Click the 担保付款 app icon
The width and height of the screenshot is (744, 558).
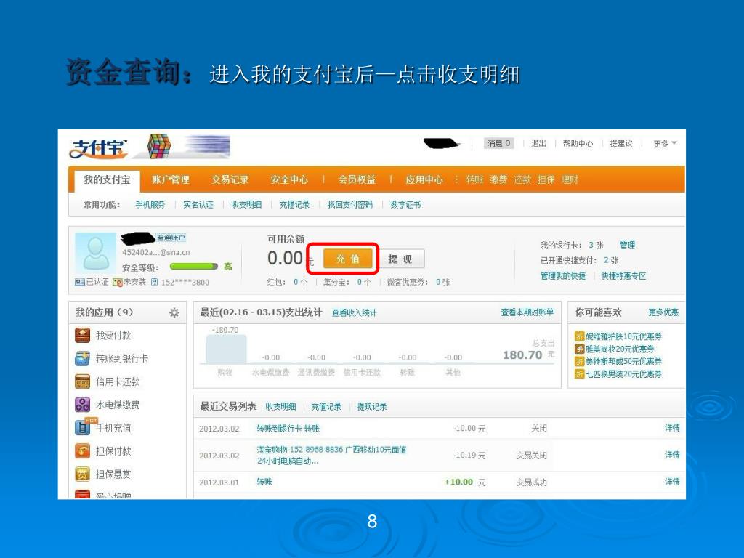point(83,450)
